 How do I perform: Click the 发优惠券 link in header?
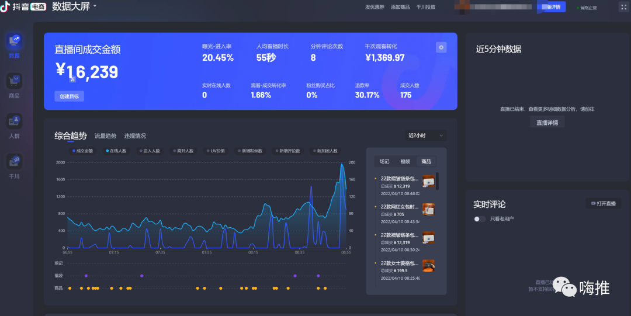coord(375,7)
